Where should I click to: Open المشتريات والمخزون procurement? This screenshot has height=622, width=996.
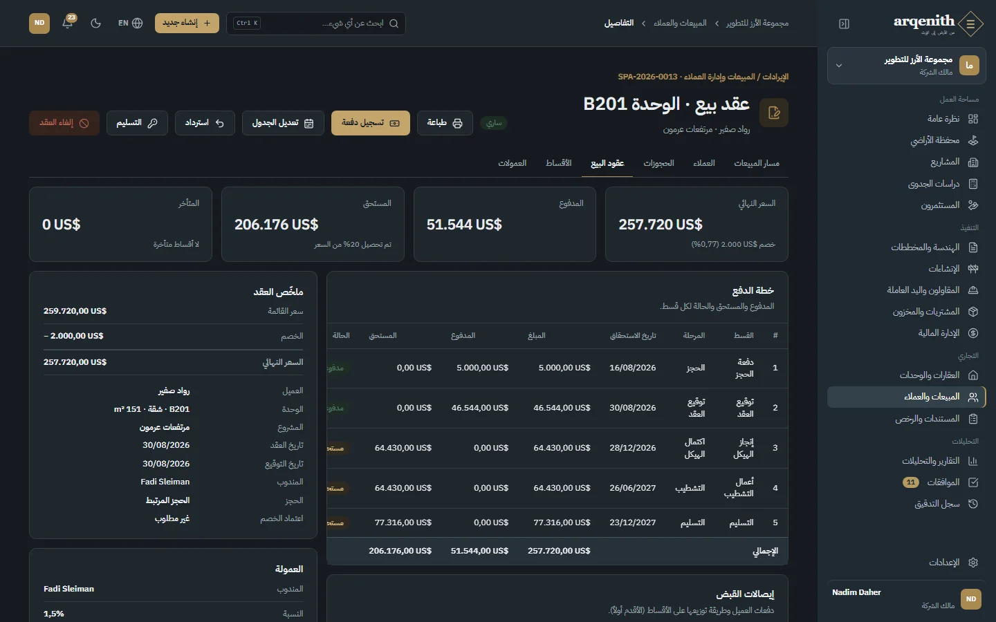(x=906, y=312)
